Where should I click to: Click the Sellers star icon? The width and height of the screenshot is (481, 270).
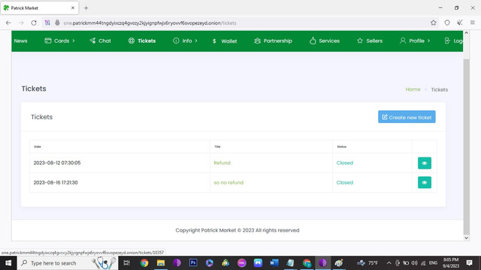[360, 40]
